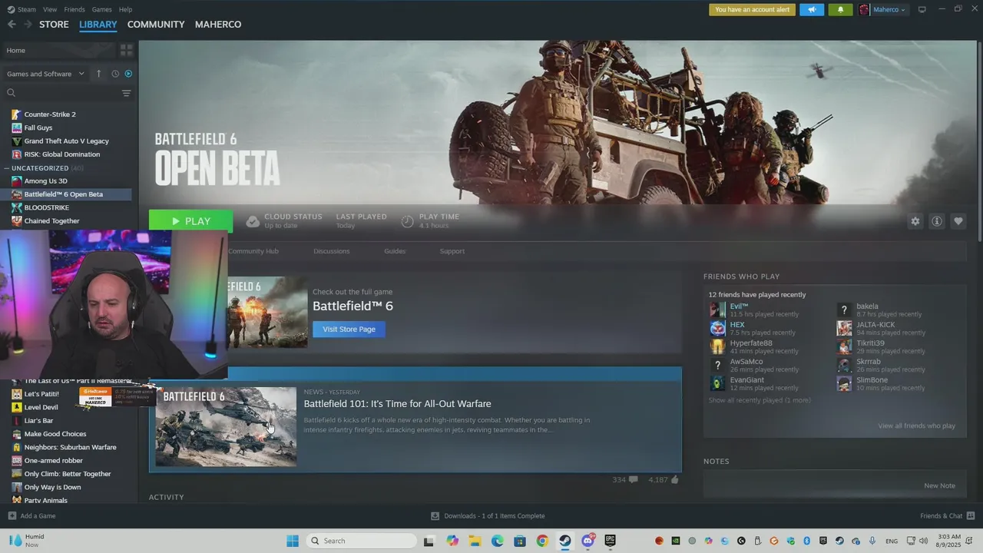The height and width of the screenshot is (553, 983).
Task: Open notifications bell icon
Action: click(x=840, y=10)
